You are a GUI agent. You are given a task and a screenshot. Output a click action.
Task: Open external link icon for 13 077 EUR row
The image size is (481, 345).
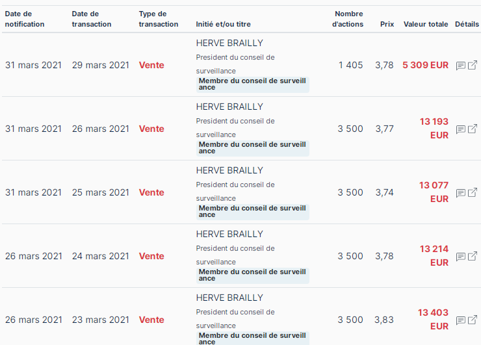pos(473,192)
